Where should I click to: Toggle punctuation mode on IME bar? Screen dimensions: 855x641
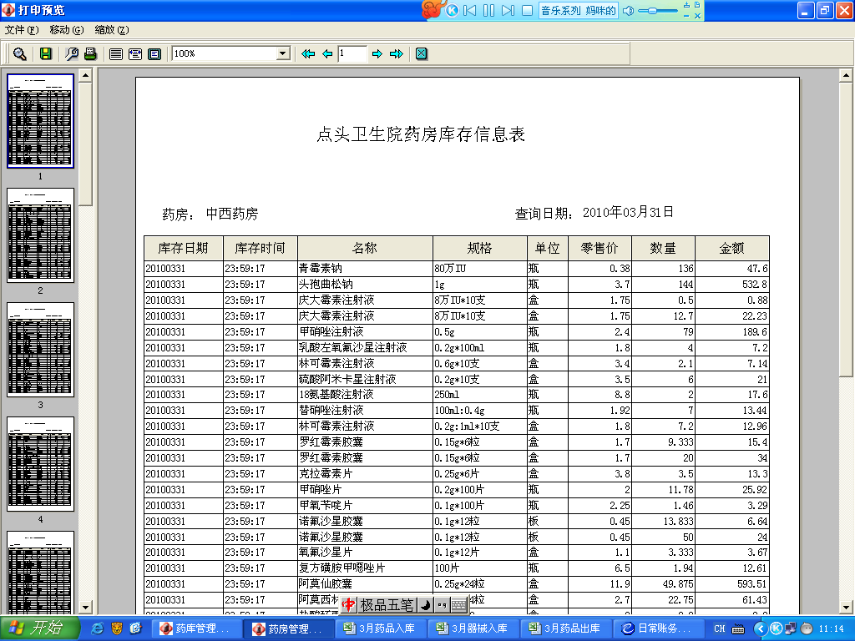[443, 605]
